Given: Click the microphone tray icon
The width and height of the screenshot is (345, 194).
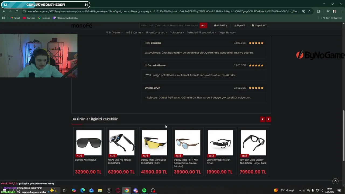Looking at the screenshot, I should (x=313, y=190).
